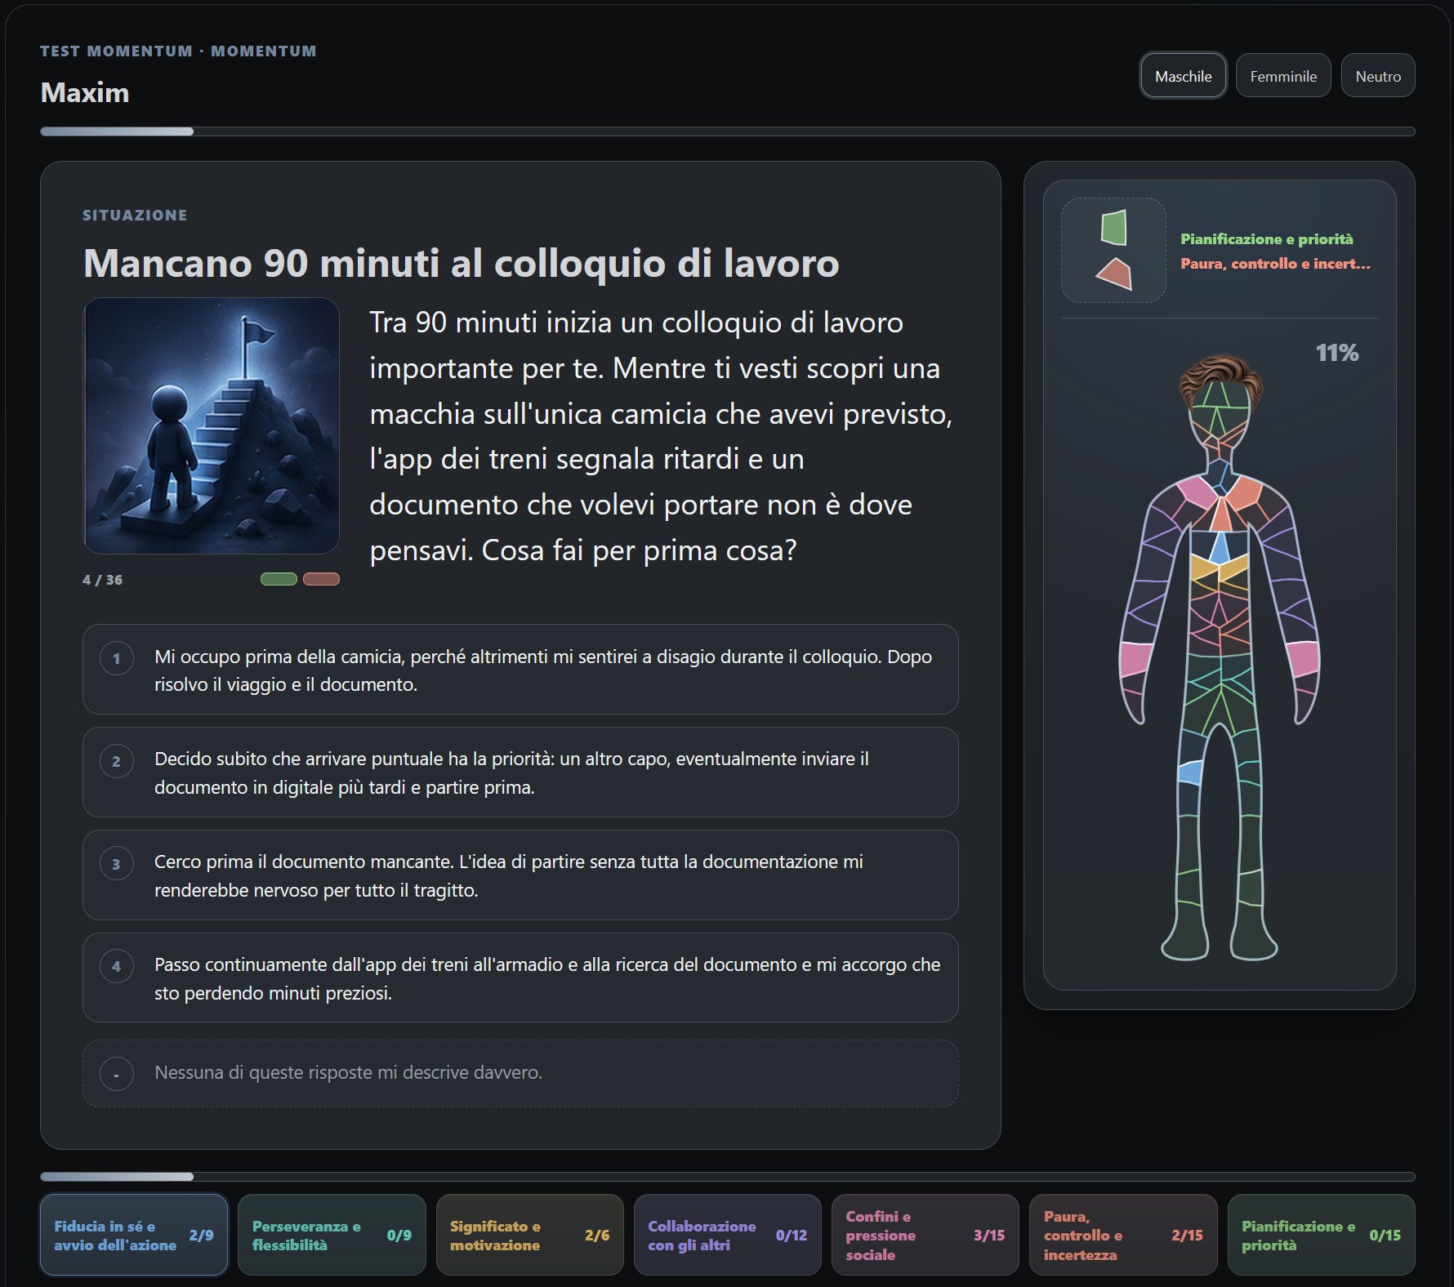Choose the Neutro figure option

coord(1378,76)
